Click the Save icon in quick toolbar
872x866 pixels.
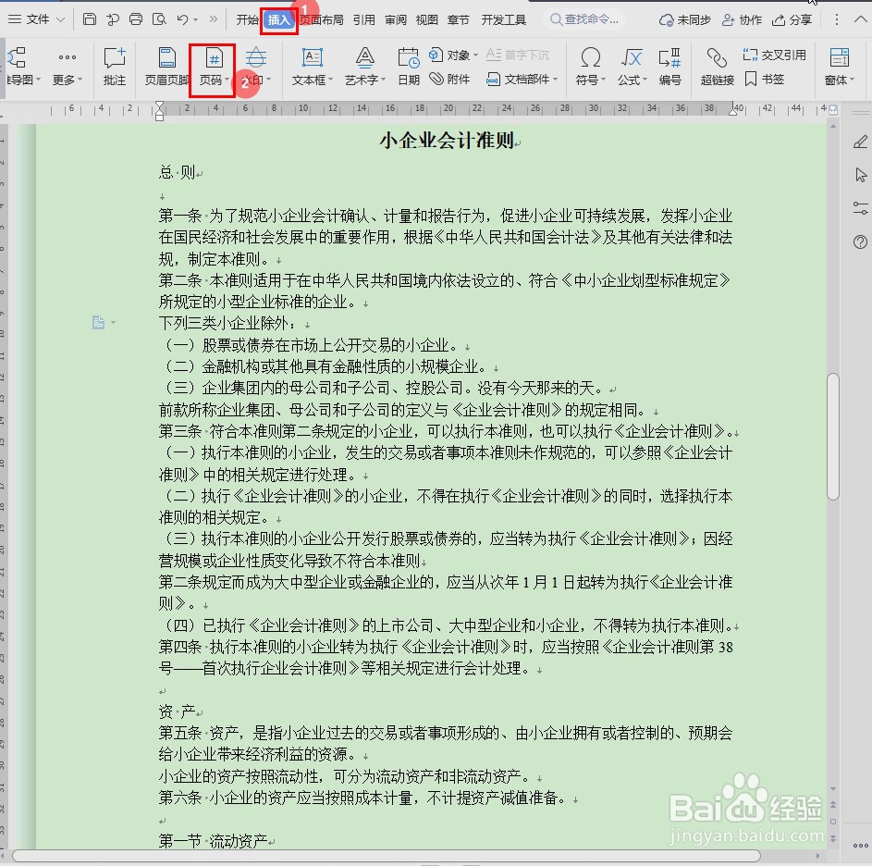89,19
